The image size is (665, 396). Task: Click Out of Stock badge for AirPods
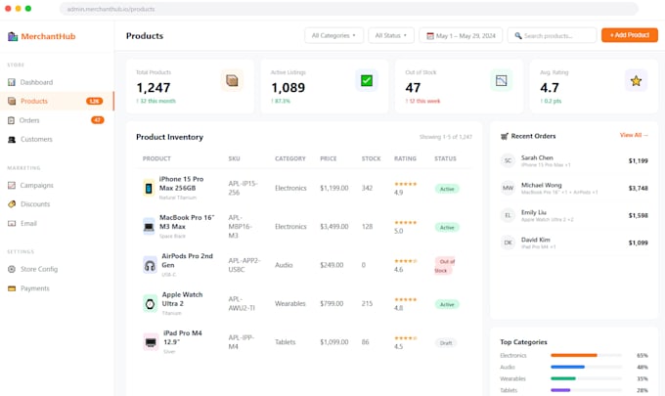[444, 266]
